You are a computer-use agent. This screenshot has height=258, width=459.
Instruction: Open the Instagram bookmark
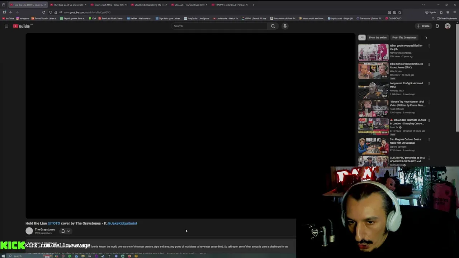[x=23, y=18]
